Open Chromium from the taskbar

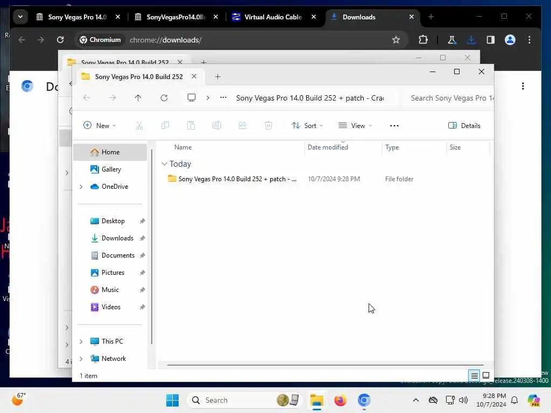click(364, 400)
